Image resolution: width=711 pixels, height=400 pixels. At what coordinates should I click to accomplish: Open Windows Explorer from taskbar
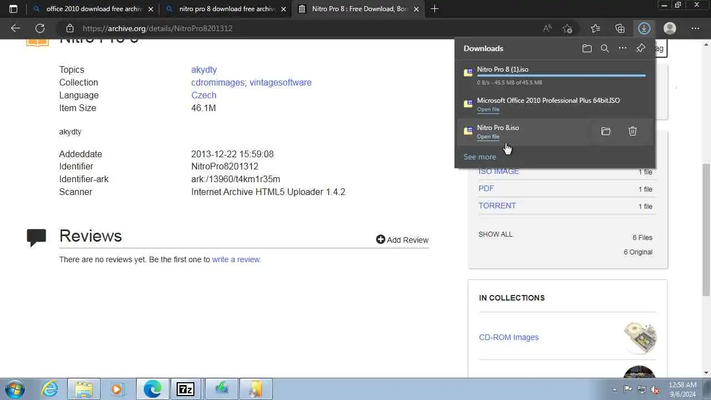click(x=84, y=389)
